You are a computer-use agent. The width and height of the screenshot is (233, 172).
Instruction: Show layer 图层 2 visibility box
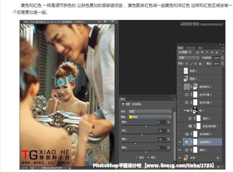[x=179, y=71]
